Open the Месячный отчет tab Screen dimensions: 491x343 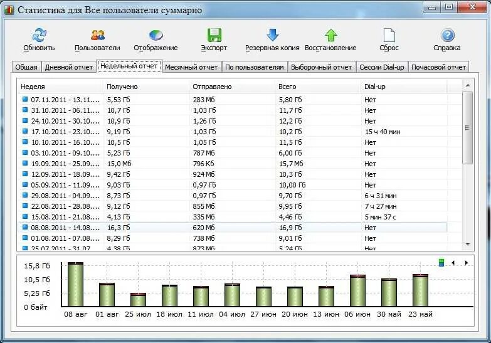(191, 67)
